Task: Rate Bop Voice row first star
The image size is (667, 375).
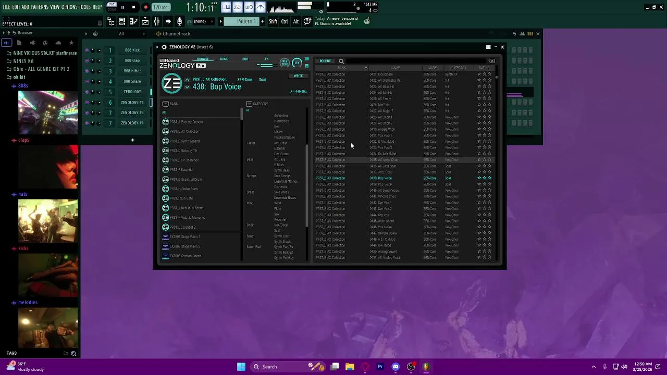Action: pyautogui.click(x=479, y=178)
